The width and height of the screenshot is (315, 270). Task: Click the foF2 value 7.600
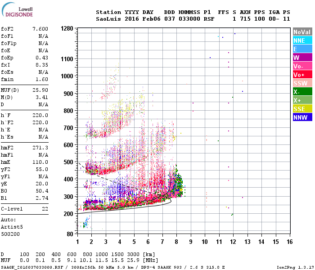point(40,29)
